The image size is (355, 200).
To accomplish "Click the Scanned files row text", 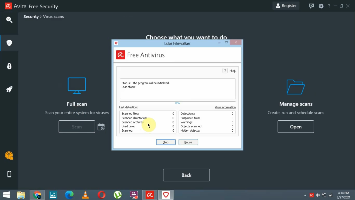I will point(130,114).
